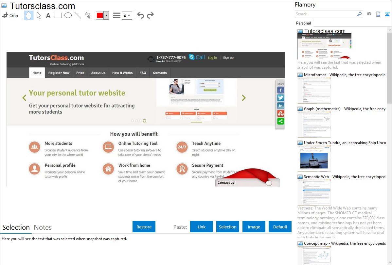This screenshot has width=392, height=265.
Task: Click the next slide arrow on banner
Action: [244, 98]
